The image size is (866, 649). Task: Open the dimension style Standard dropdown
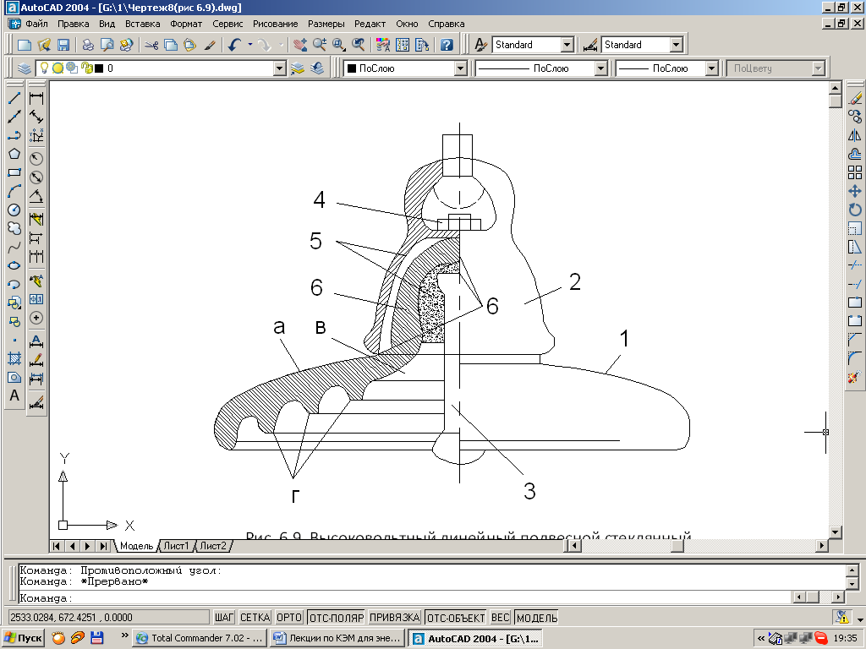[676, 45]
